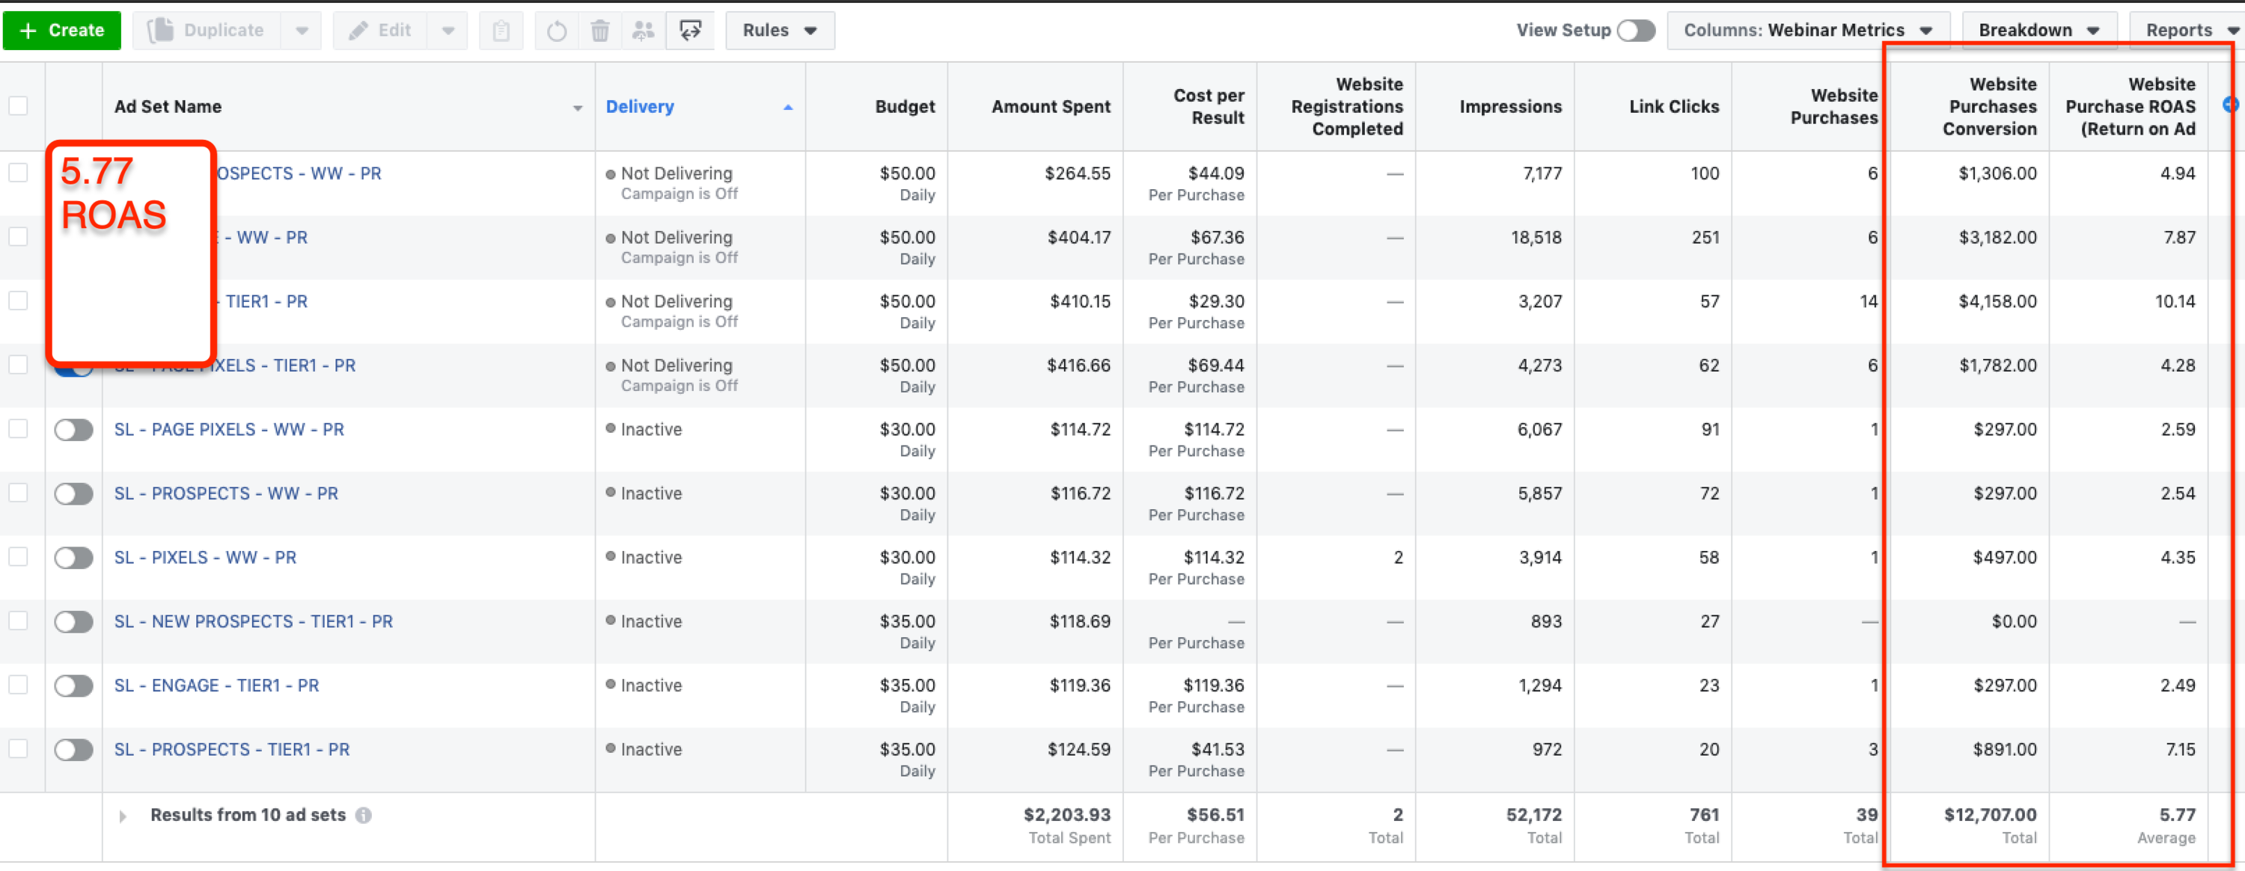Click the import/export arrows icon

pos(690,31)
